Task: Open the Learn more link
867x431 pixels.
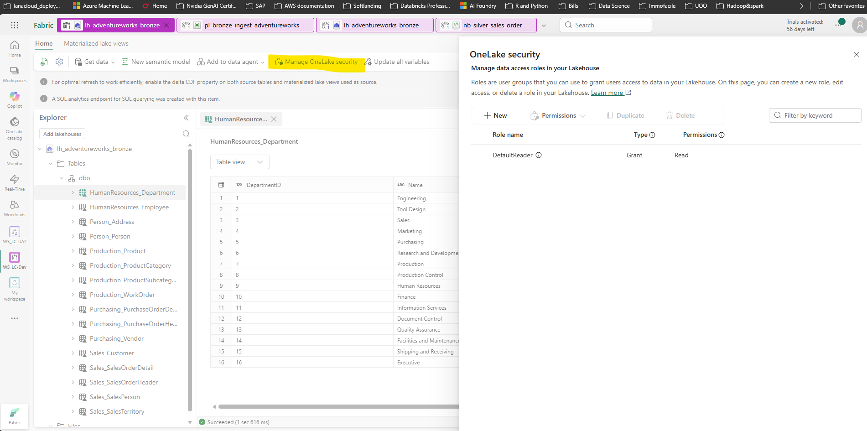Action: point(611,93)
